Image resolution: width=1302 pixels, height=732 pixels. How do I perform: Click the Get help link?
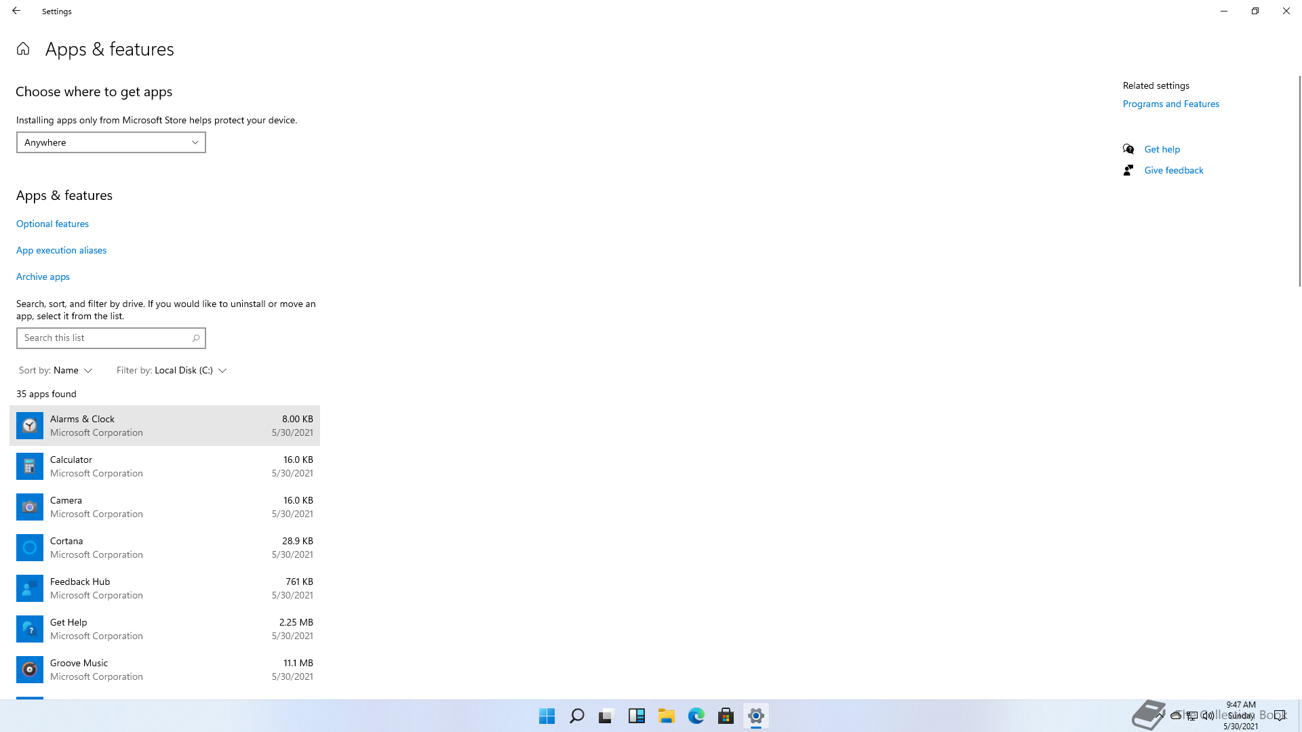tap(1162, 149)
